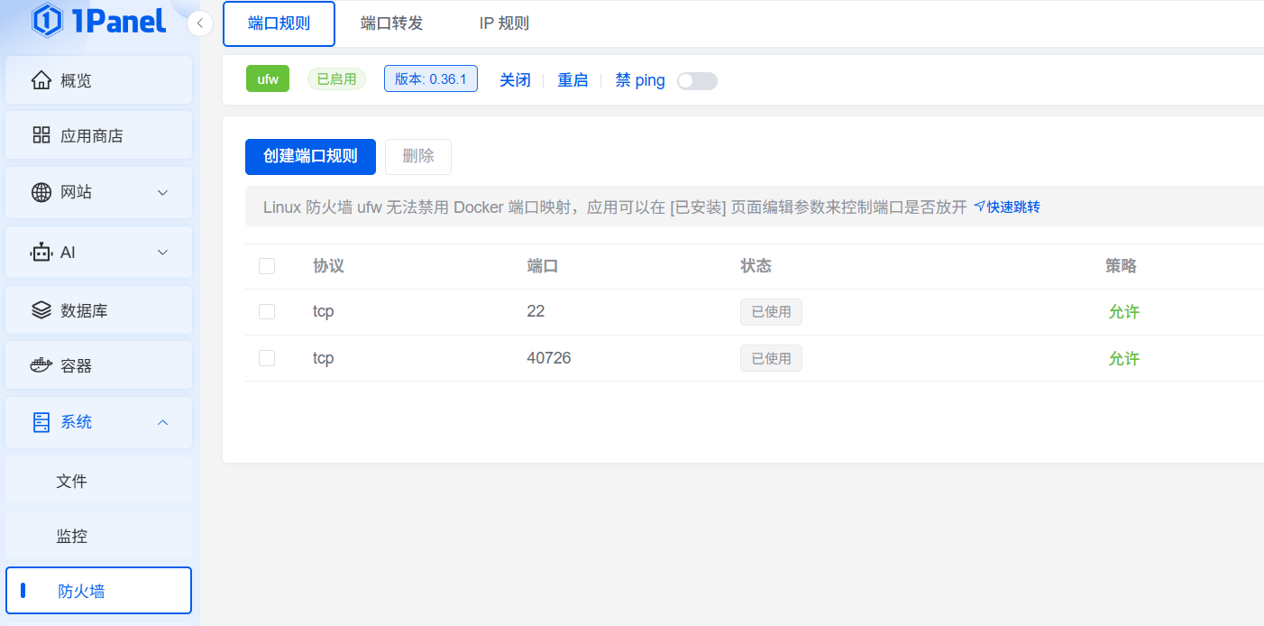The height and width of the screenshot is (626, 1264).
Task: Switch to the IP 规则 tab
Action: tap(505, 23)
